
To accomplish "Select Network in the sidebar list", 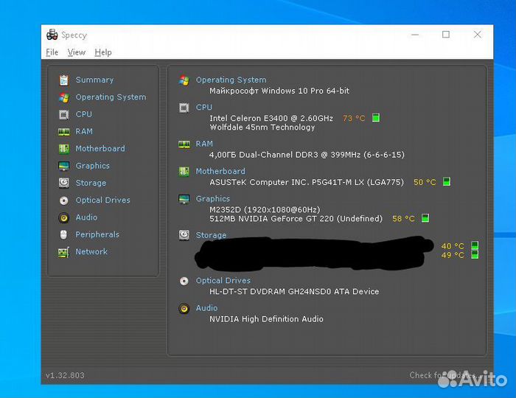I will pyautogui.click(x=91, y=251).
